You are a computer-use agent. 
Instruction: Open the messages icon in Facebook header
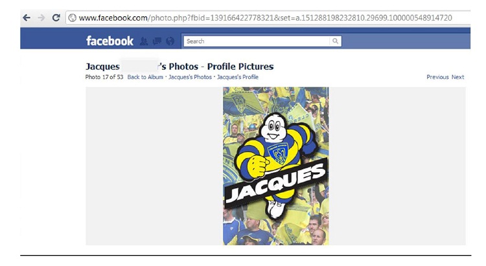pyautogui.click(x=157, y=41)
